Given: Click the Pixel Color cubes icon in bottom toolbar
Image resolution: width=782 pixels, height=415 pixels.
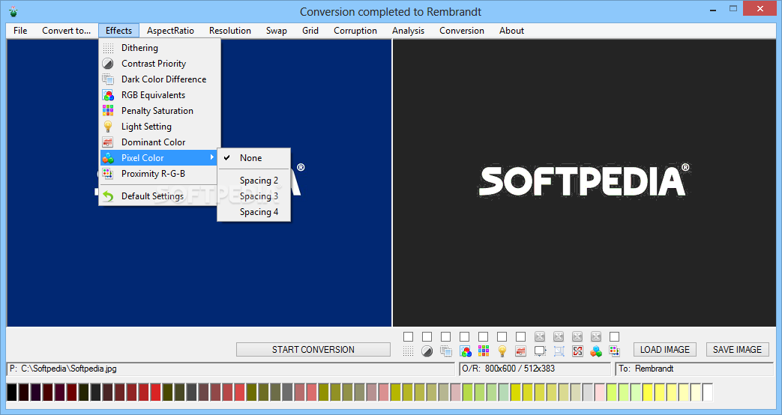Looking at the screenshot, I should (596, 351).
